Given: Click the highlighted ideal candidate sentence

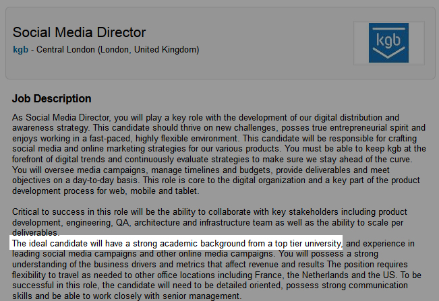Looking at the screenshot, I should [x=177, y=242].
